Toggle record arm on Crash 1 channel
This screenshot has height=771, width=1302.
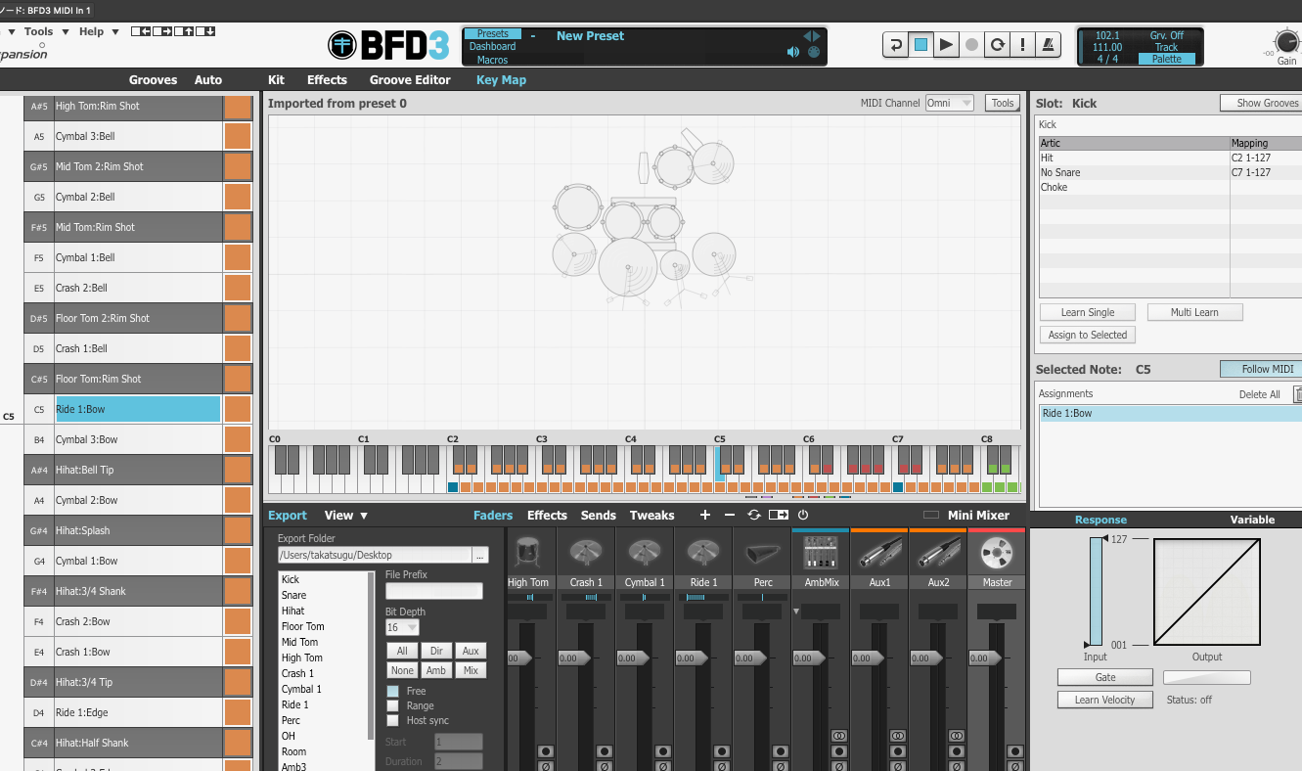604,751
